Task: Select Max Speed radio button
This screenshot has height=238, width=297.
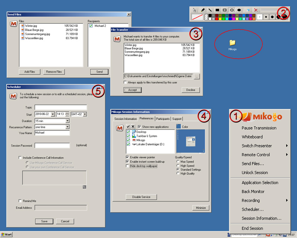Action: tap(178, 161)
